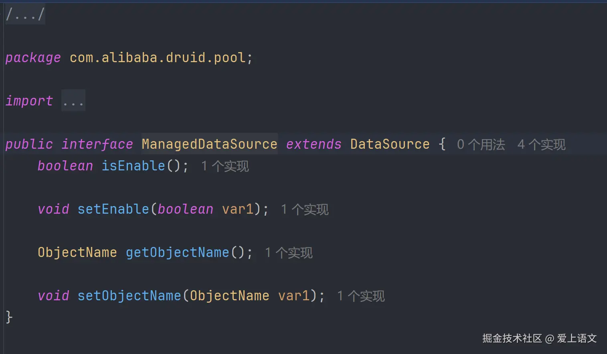Click the extends keyword

pos(314,144)
